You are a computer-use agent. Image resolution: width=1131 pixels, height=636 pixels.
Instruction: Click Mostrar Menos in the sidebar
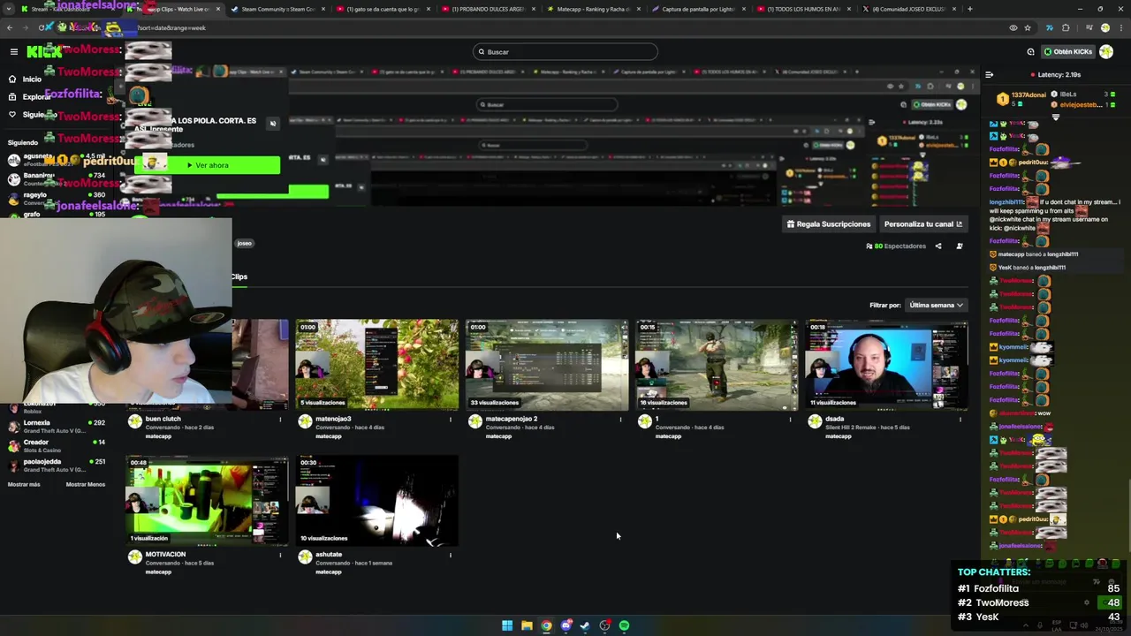(85, 485)
